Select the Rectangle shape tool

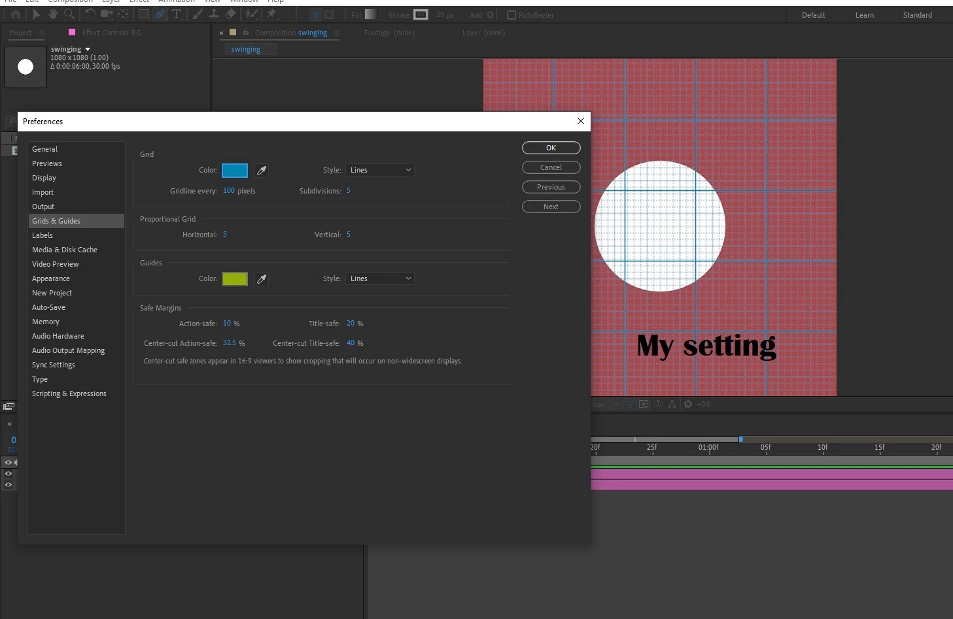143,14
